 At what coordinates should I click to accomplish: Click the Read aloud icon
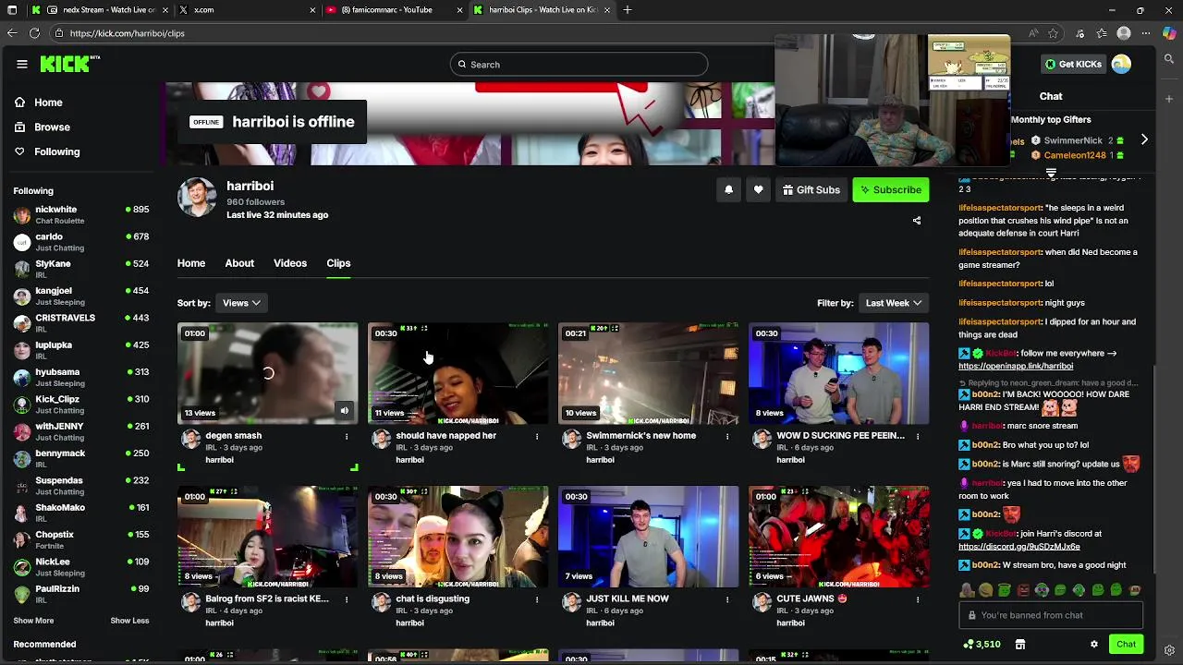click(1033, 33)
